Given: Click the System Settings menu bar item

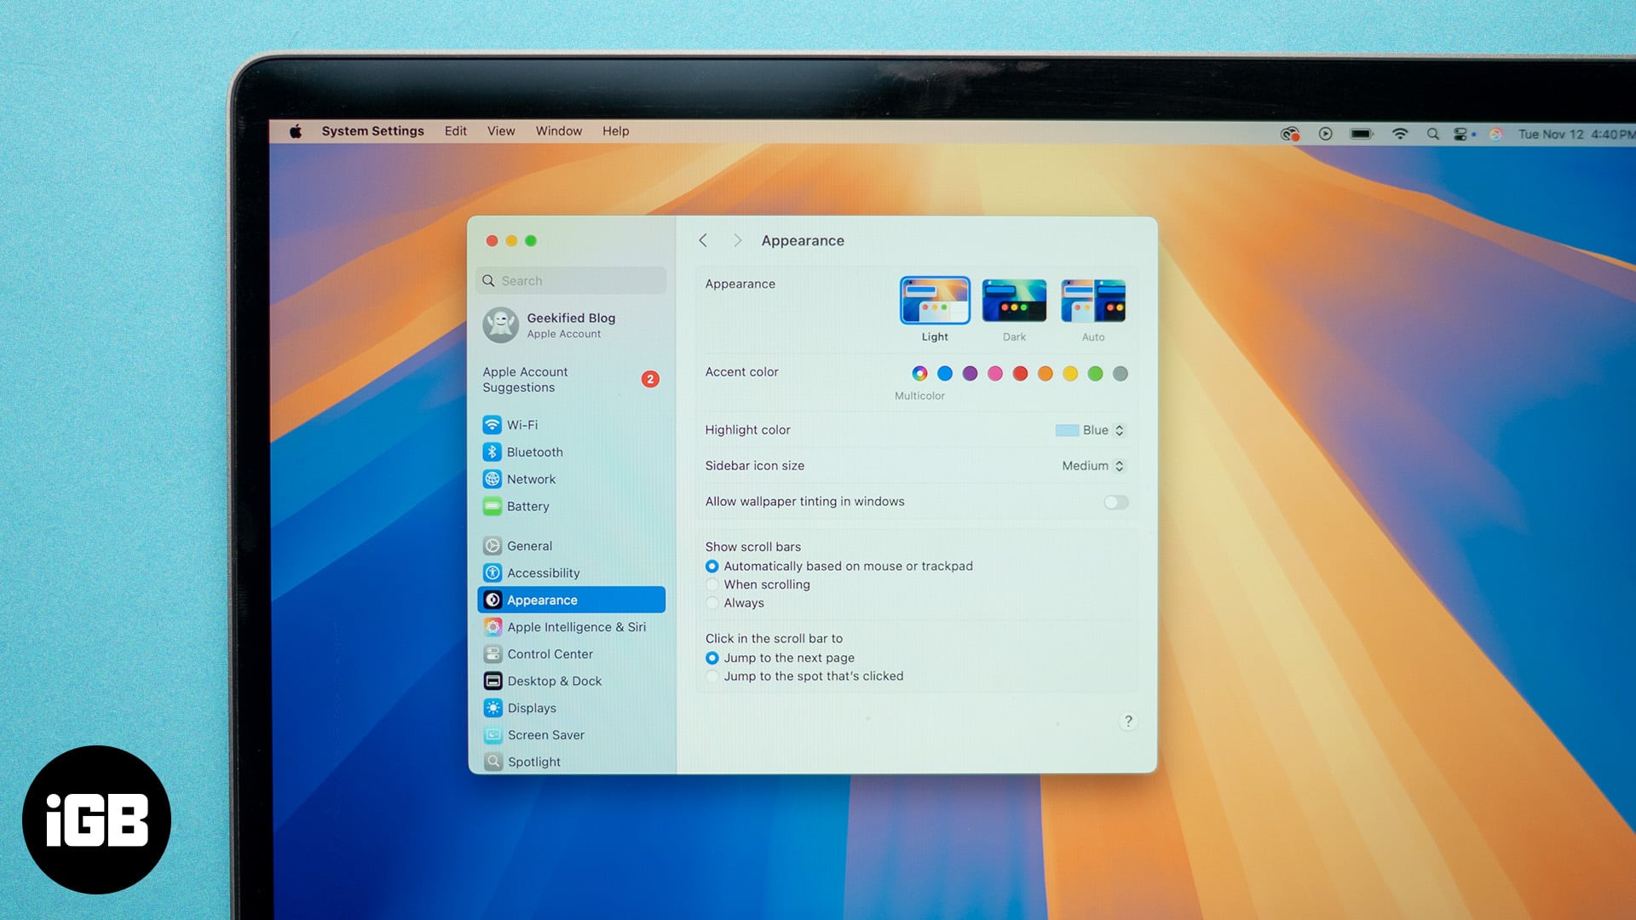Looking at the screenshot, I should [371, 130].
